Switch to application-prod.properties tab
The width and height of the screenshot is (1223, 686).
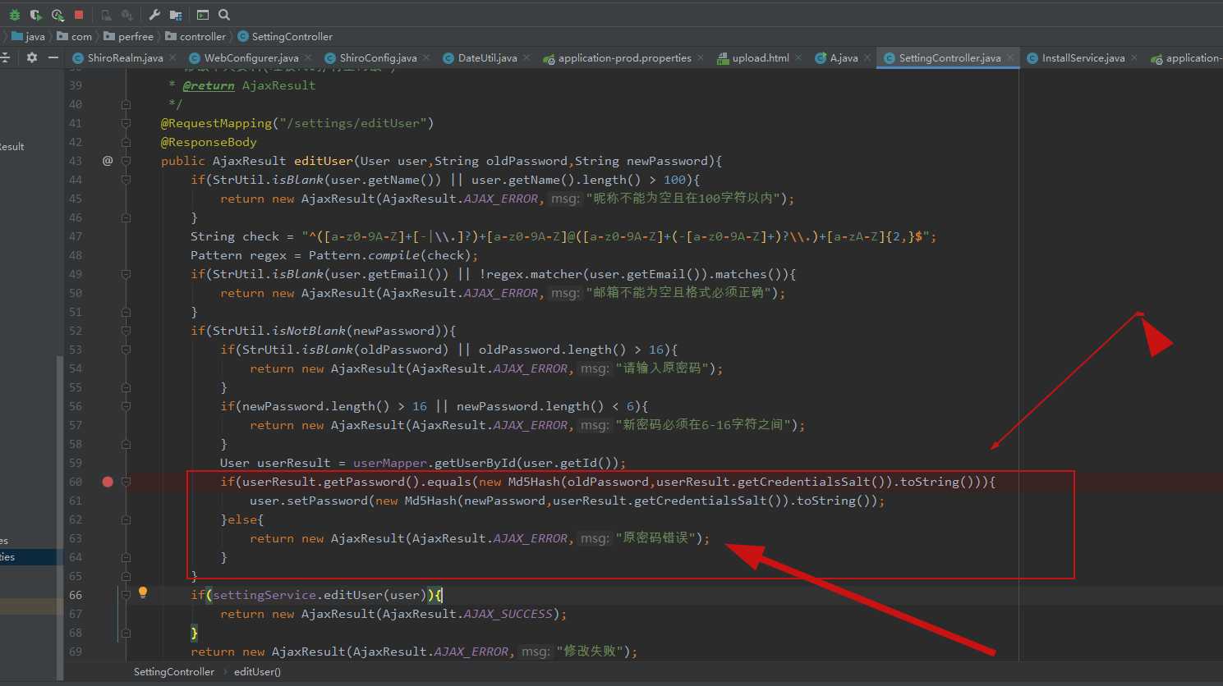point(624,57)
